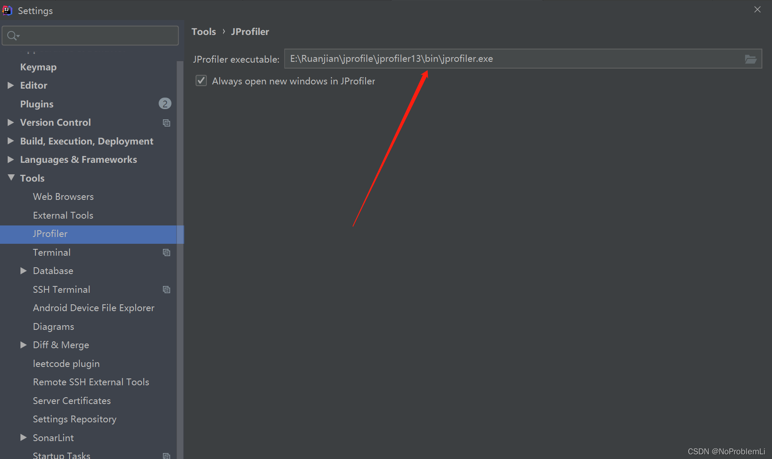Select Database in the Tools tree
772x459 pixels.
point(53,271)
